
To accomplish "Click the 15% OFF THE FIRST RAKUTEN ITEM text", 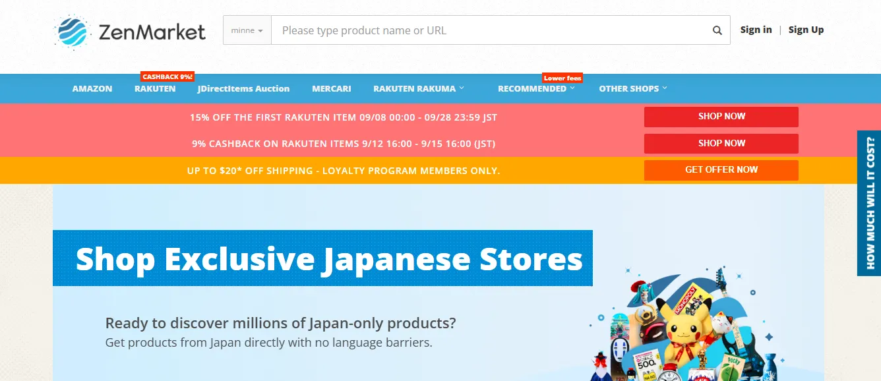I will point(344,117).
